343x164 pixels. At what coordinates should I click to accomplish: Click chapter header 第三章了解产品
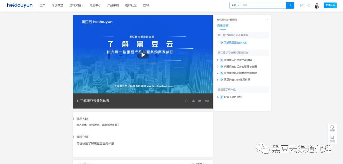[242, 90]
